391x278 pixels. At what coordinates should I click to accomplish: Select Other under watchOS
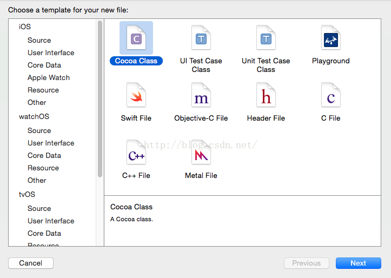click(37, 180)
